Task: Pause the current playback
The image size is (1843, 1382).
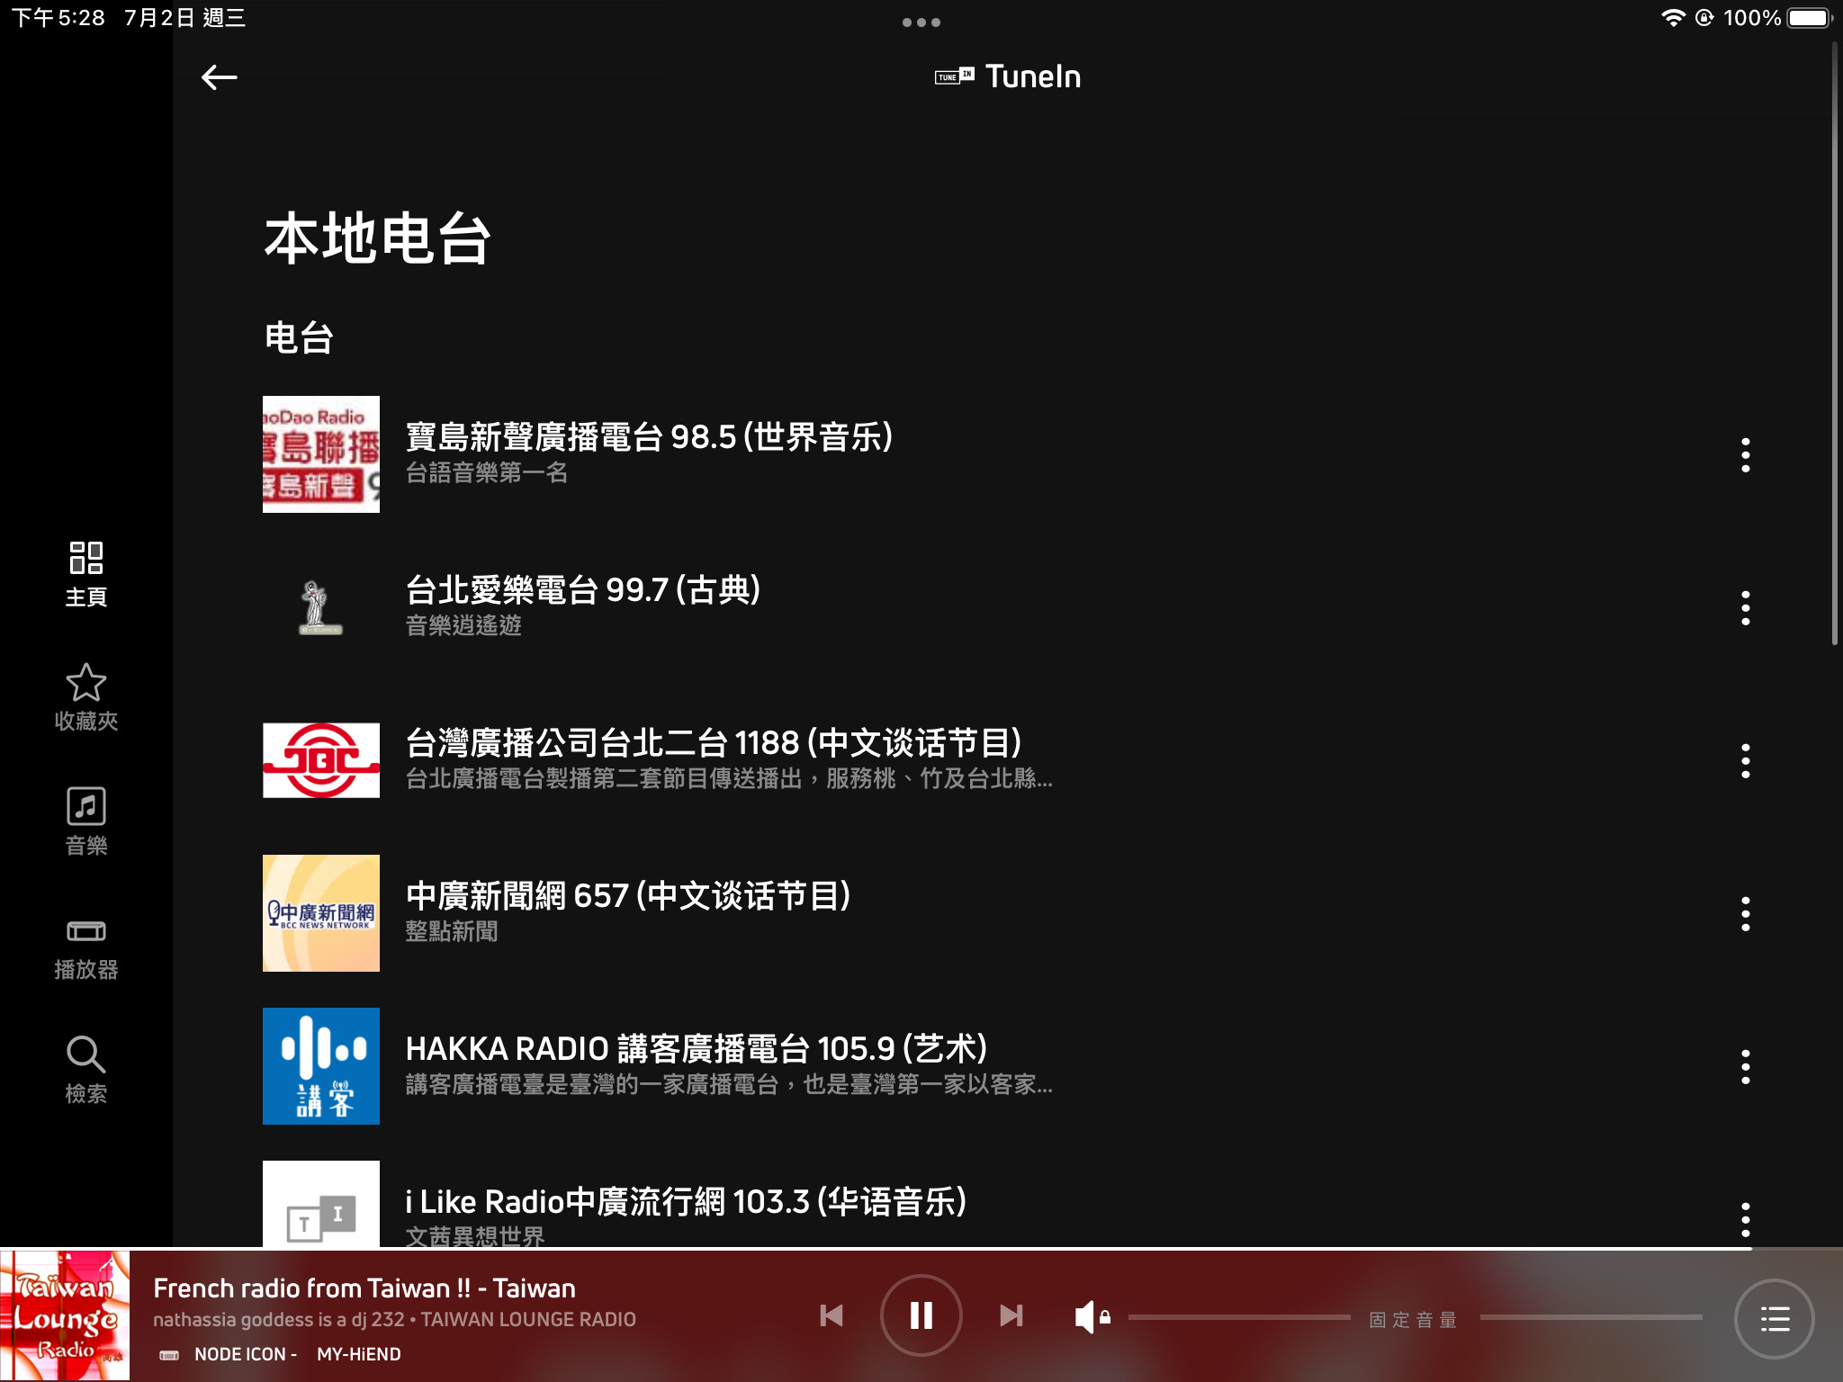Action: pyautogui.click(x=921, y=1316)
